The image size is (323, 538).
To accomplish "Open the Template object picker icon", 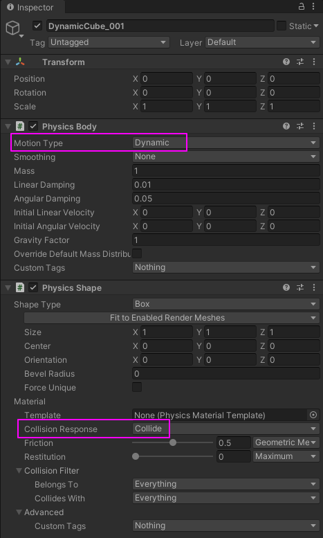I will pyautogui.click(x=313, y=415).
